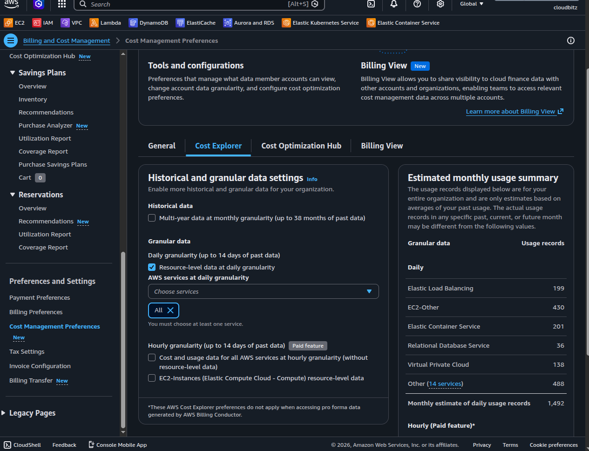
Task: Open Reservations Coverage Report
Action: (43, 247)
